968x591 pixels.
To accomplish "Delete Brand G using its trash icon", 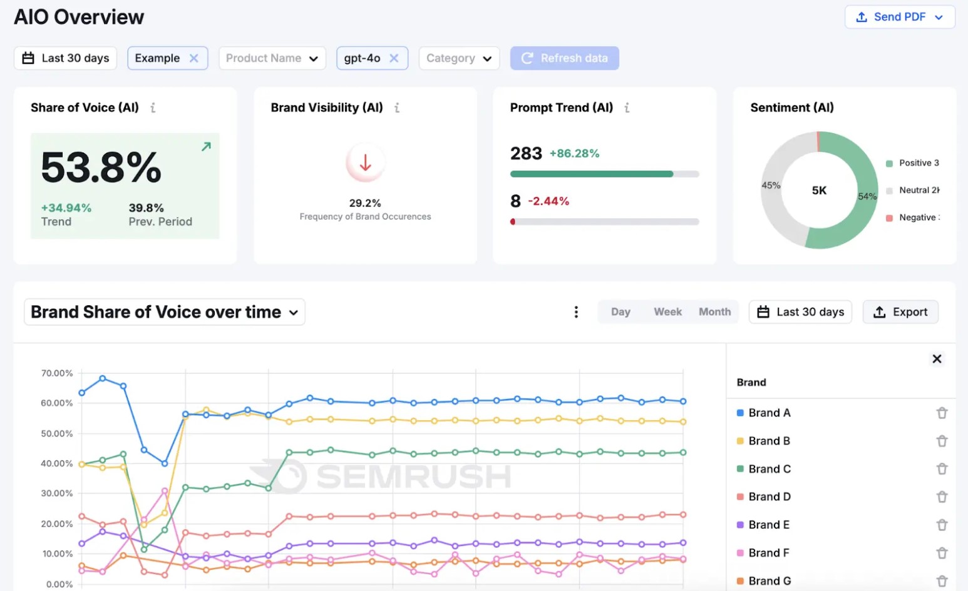I will [x=942, y=581].
